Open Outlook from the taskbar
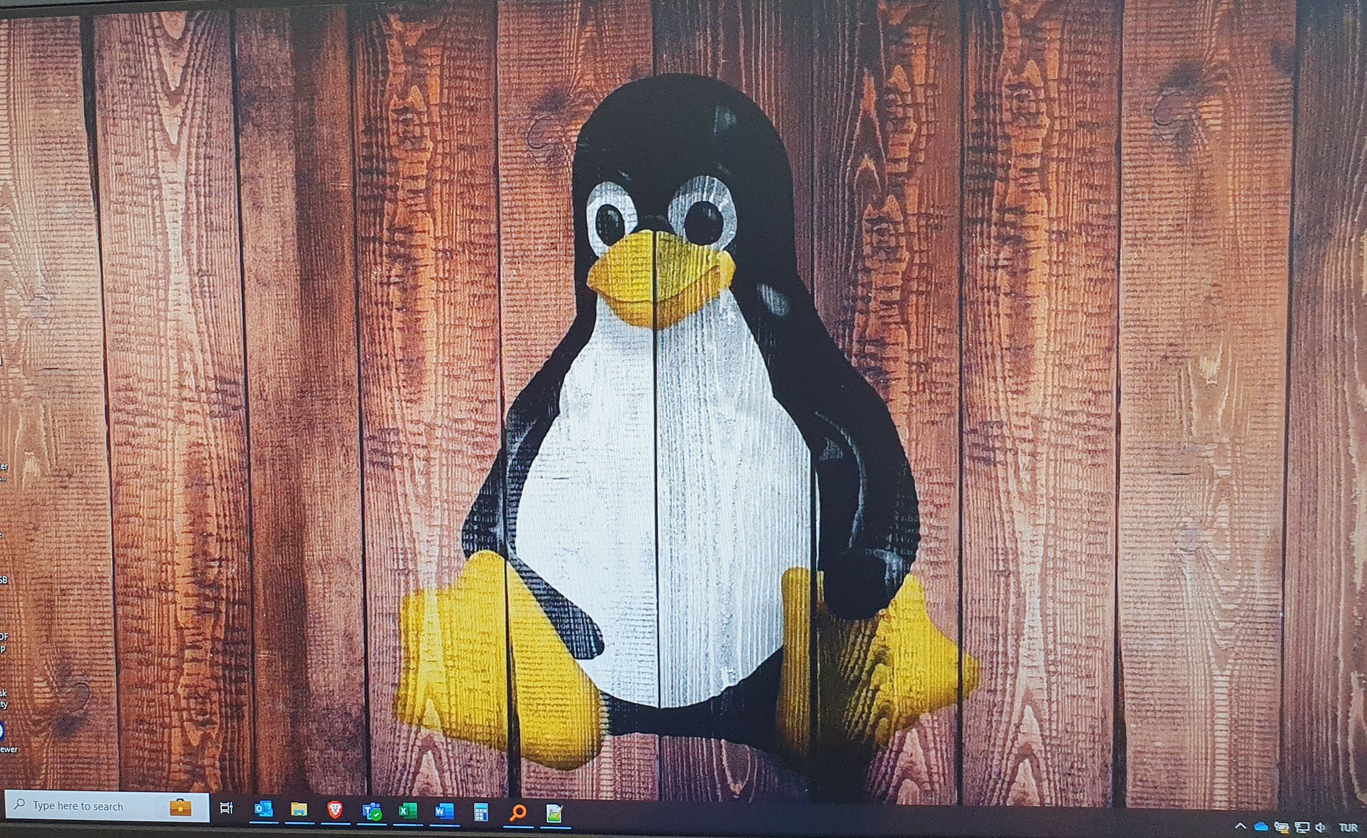Viewport: 1367px width, 838px height. [x=263, y=809]
